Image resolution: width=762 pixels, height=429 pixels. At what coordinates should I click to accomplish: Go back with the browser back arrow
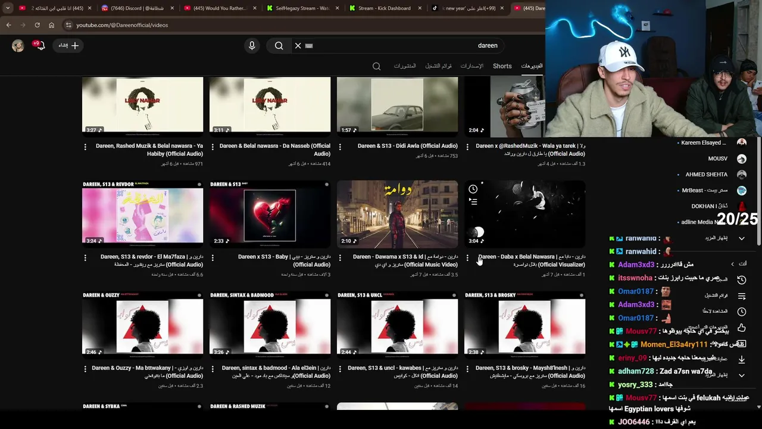8,25
